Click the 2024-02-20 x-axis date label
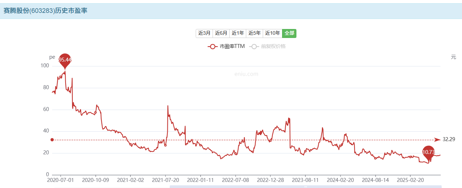 tap(340, 180)
